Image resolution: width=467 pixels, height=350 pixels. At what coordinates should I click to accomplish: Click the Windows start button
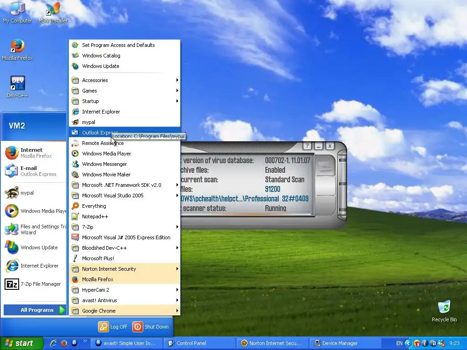point(21,343)
